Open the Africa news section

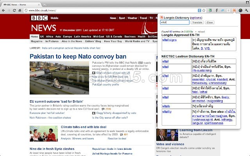pos(50,37)
